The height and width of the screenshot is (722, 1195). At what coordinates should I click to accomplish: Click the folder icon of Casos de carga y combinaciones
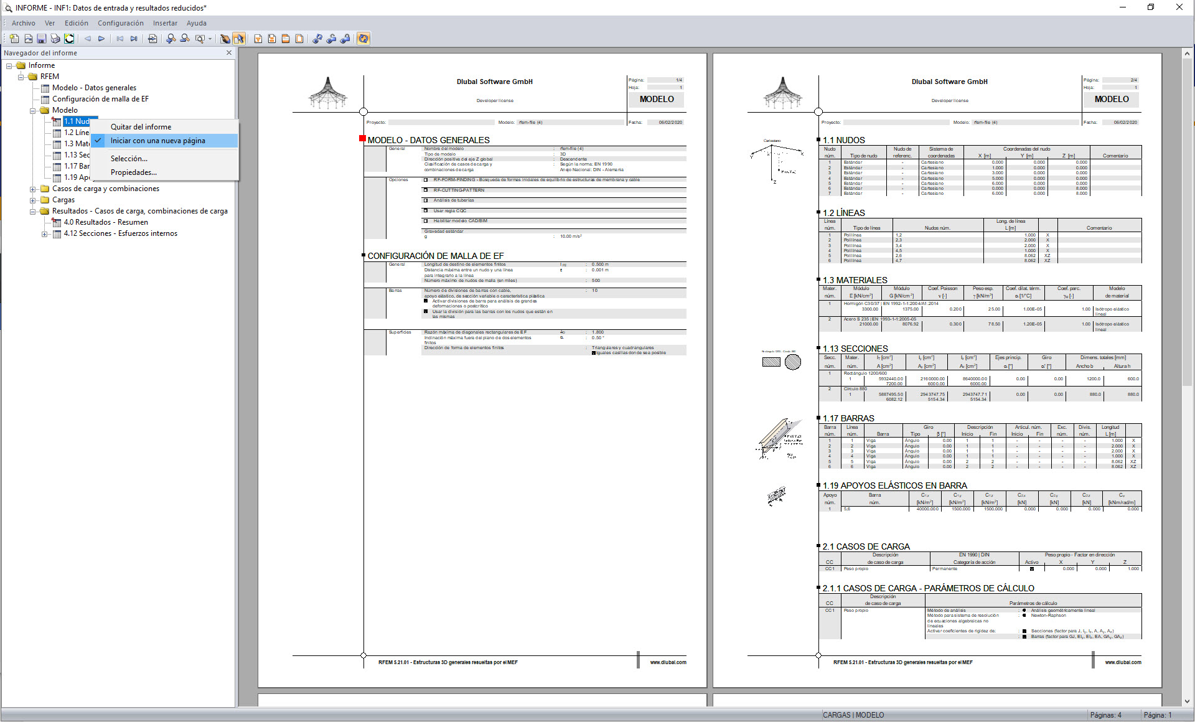(x=45, y=189)
